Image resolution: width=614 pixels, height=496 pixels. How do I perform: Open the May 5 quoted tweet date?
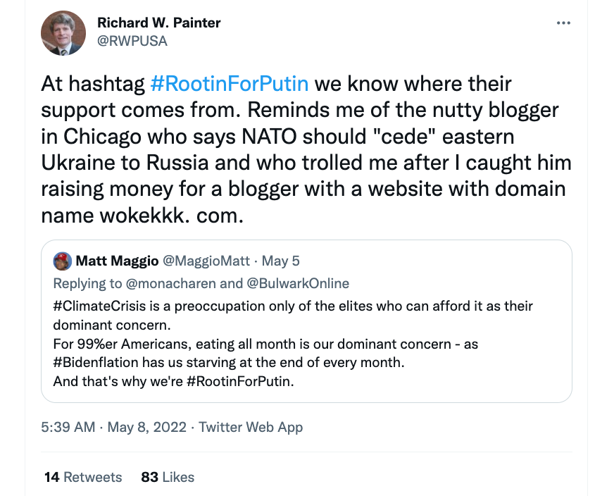click(281, 261)
